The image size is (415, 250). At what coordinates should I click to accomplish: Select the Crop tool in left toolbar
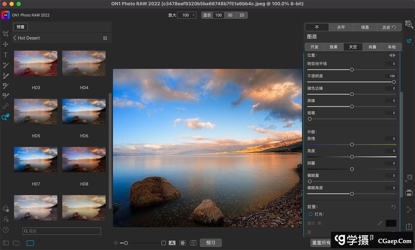pyautogui.click(x=6, y=34)
